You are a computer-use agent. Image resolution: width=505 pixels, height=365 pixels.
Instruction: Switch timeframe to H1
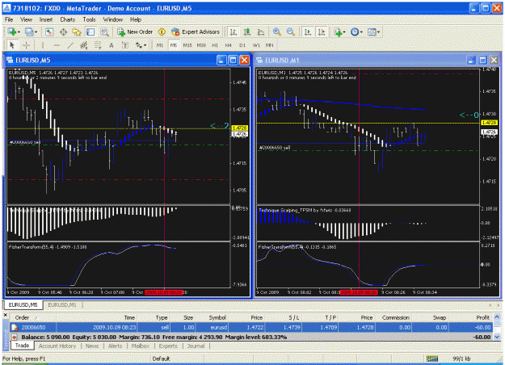pos(215,45)
